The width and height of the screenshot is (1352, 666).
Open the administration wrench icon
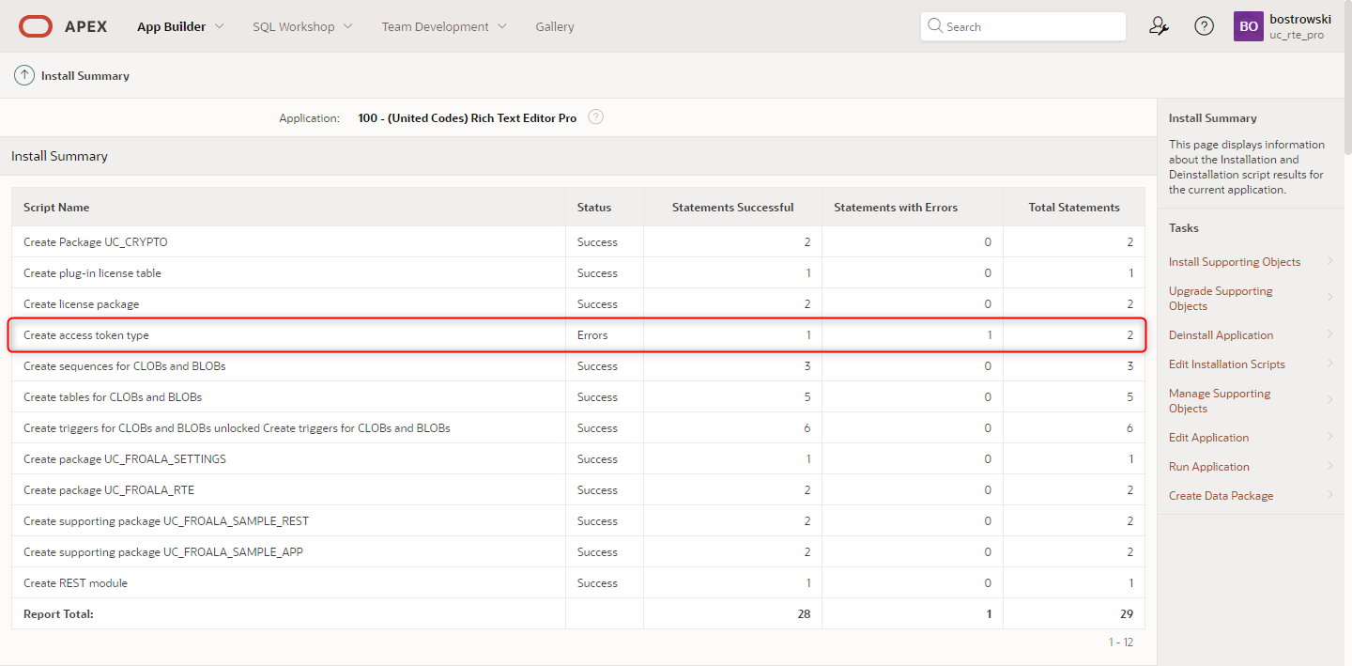point(1159,26)
